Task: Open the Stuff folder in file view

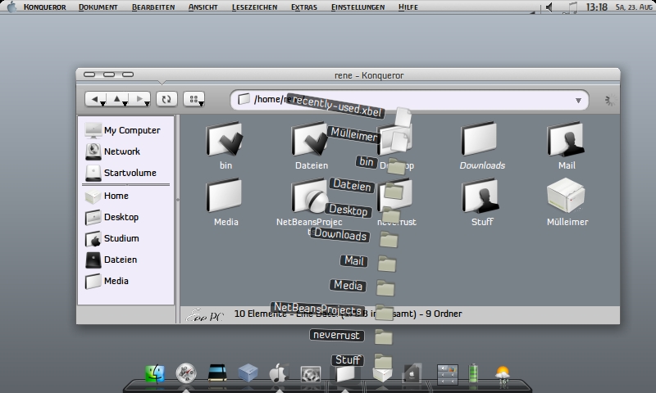Action: 482,202
